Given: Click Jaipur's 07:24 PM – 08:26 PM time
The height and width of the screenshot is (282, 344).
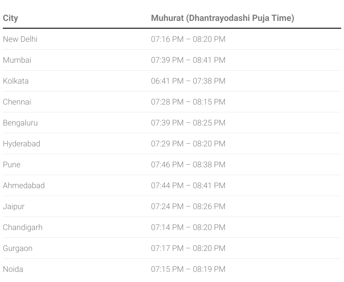Looking at the screenshot, I should (x=188, y=206).
